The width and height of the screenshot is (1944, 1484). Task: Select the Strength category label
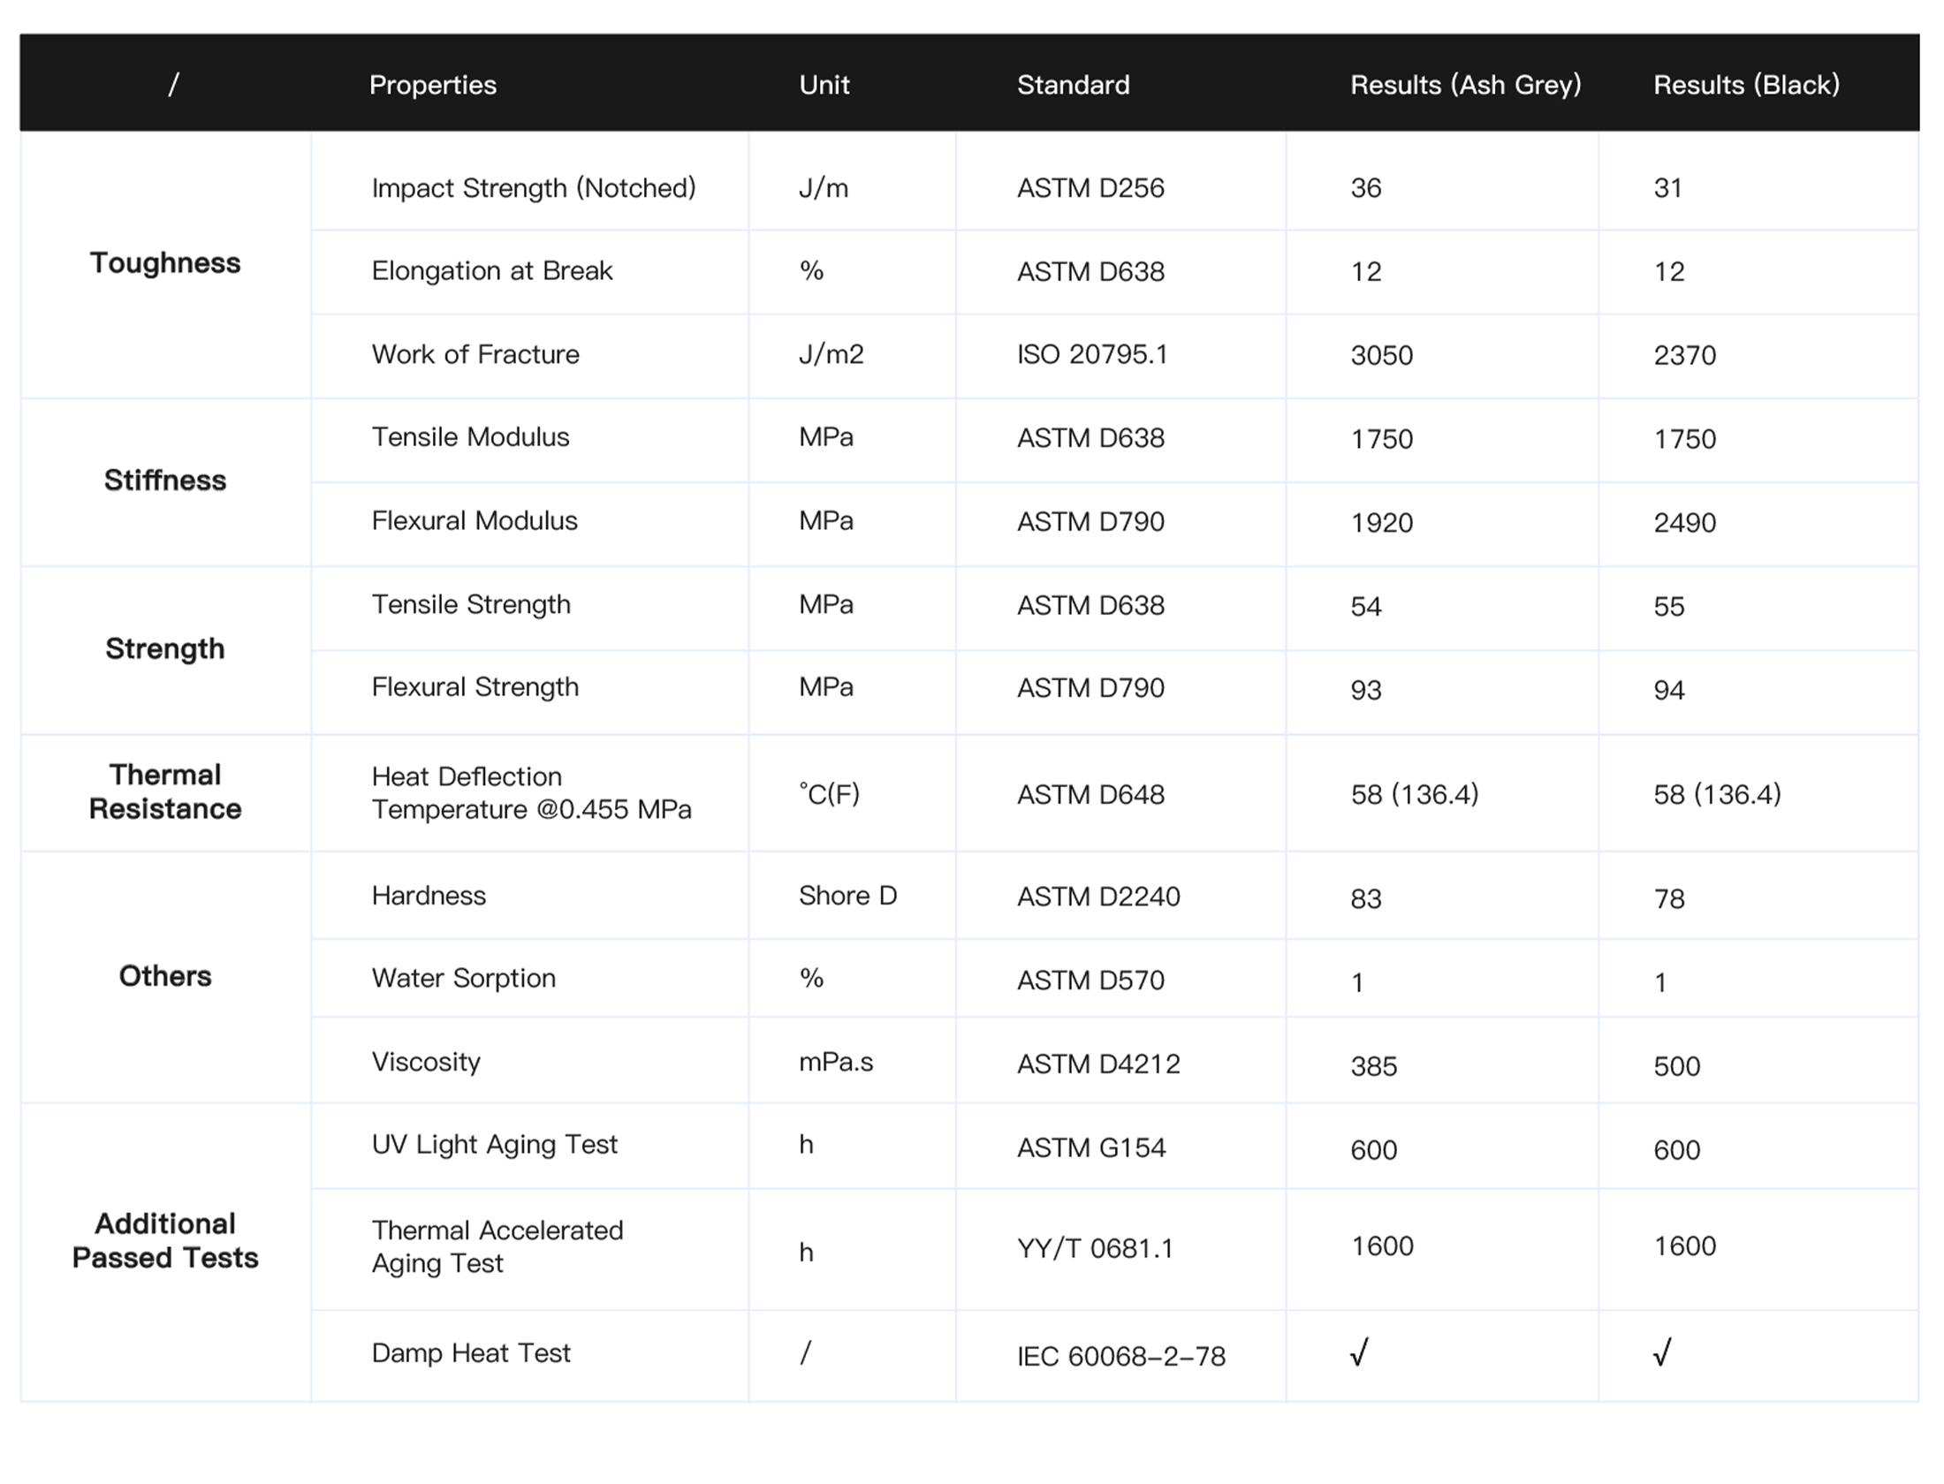click(165, 649)
